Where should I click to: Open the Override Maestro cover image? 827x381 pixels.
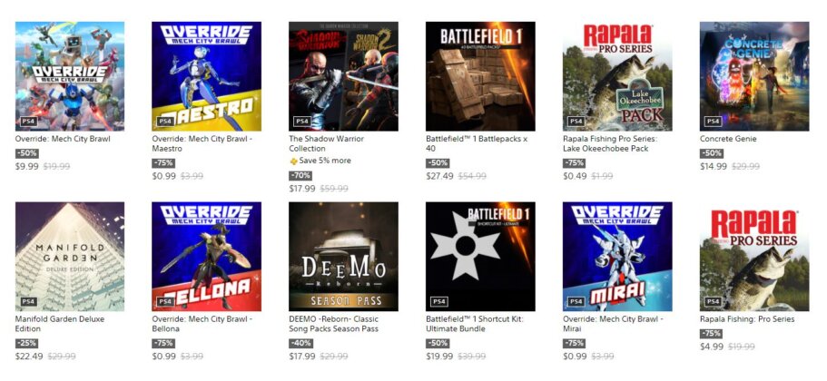[206, 76]
